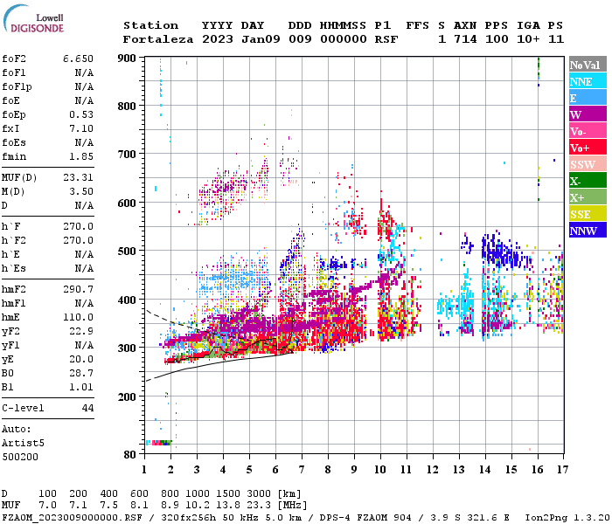Select the E light-blue legend swatch
The width and height of the screenshot is (612, 524).
(x=588, y=98)
